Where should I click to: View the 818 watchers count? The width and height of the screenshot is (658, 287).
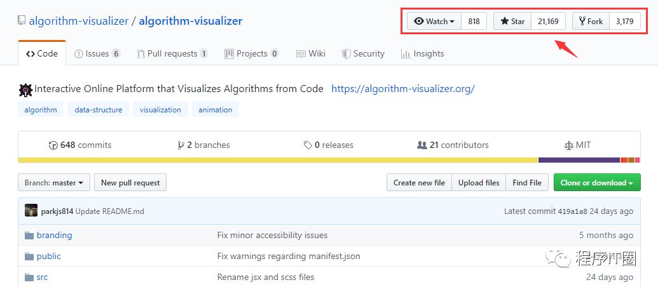pyautogui.click(x=474, y=22)
